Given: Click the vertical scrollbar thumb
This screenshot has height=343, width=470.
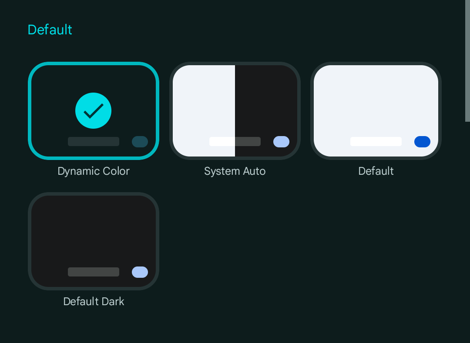Looking at the screenshot, I should pos(467,61).
